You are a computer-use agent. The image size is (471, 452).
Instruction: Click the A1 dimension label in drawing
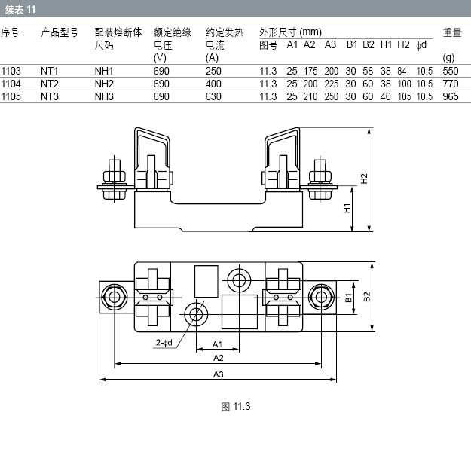click(218, 344)
